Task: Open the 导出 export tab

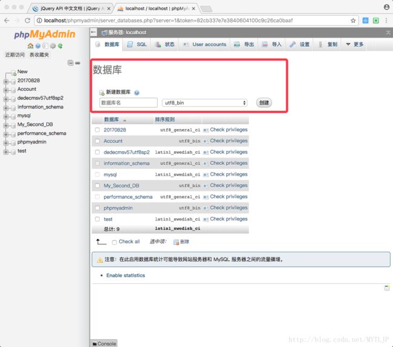Action: coord(244,44)
